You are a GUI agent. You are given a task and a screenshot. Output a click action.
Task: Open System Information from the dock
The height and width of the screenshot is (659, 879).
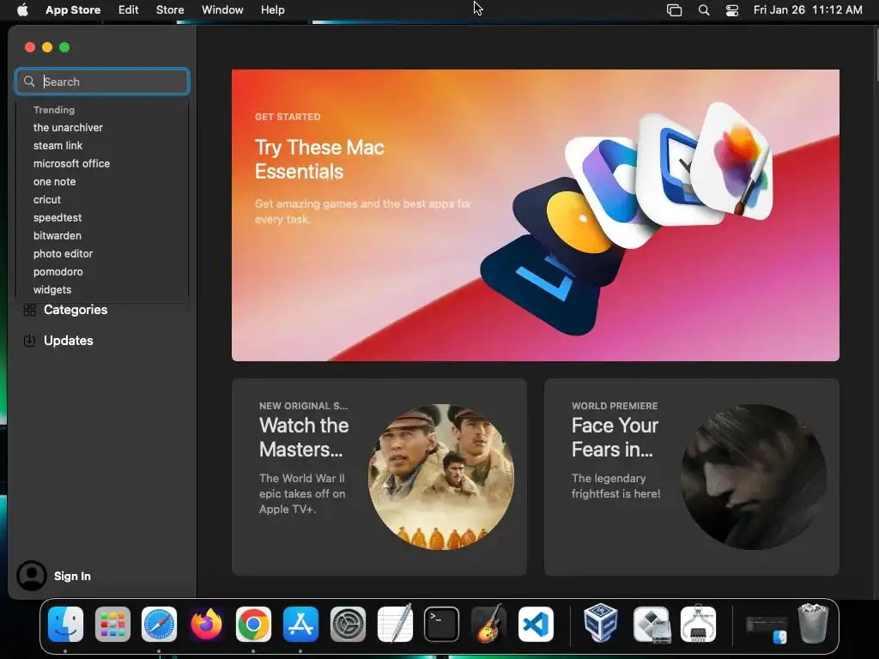click(x=698, y=625)
